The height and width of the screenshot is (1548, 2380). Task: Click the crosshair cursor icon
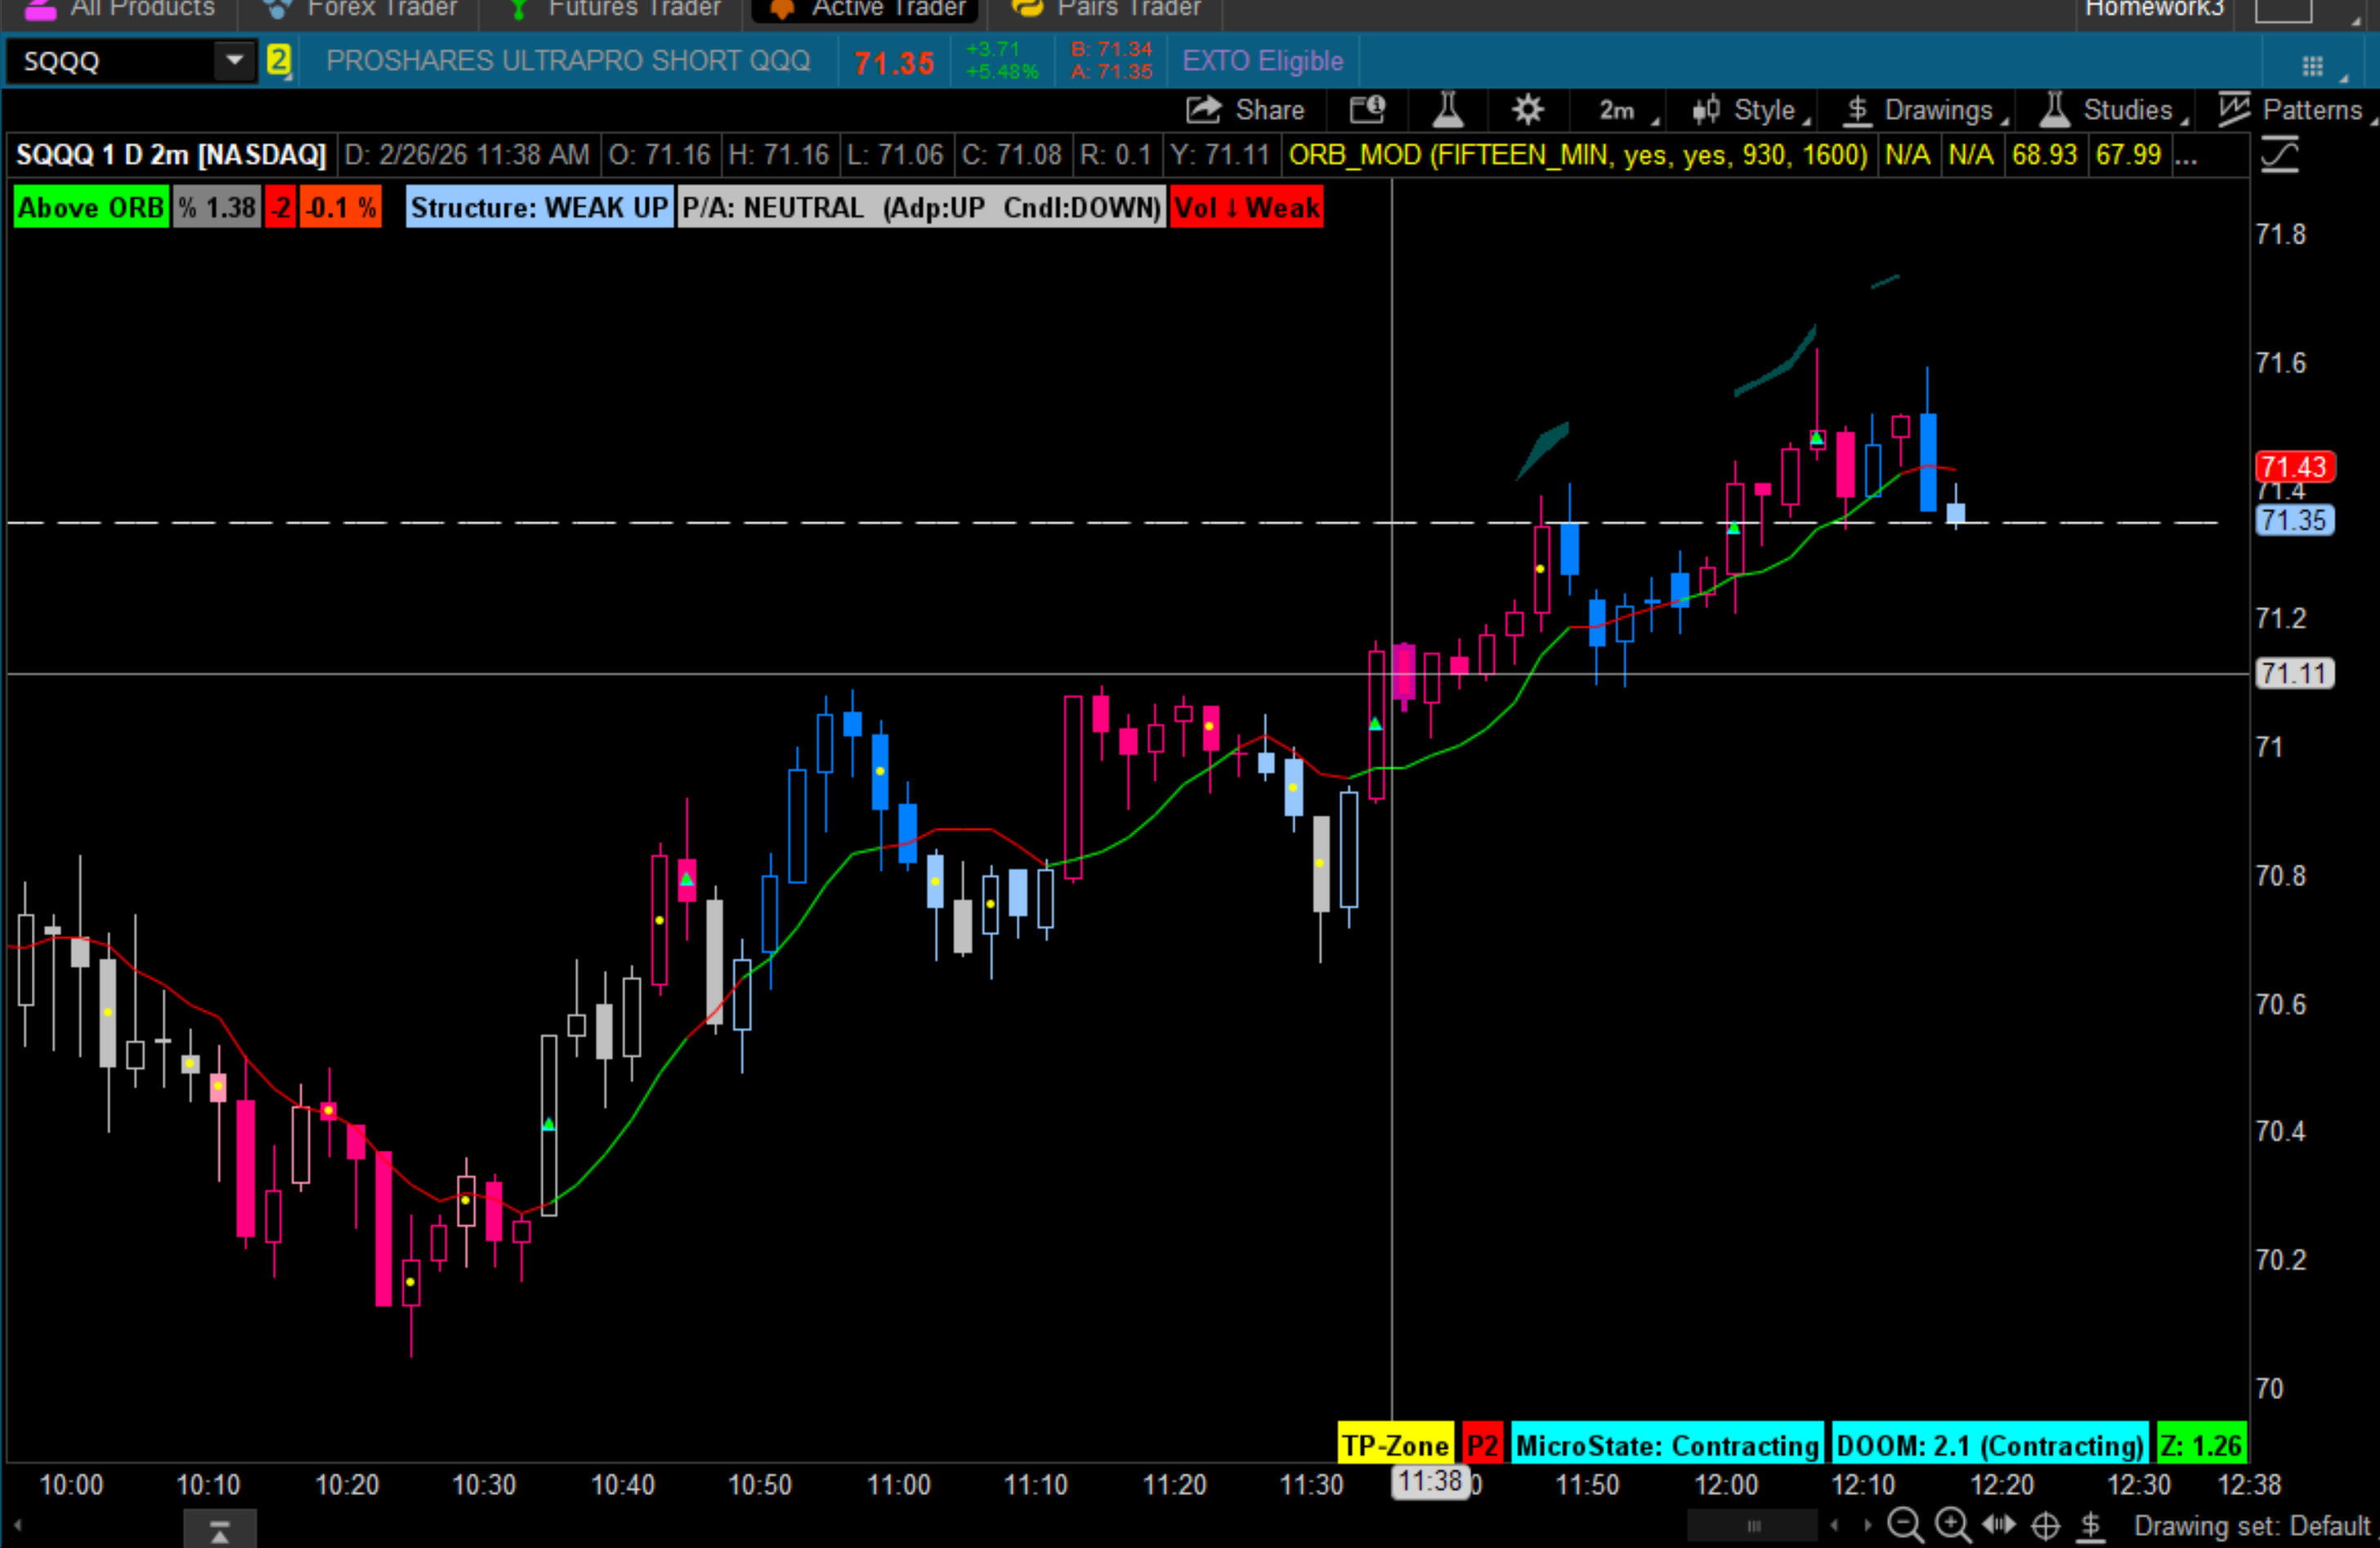(2046, 1526)
